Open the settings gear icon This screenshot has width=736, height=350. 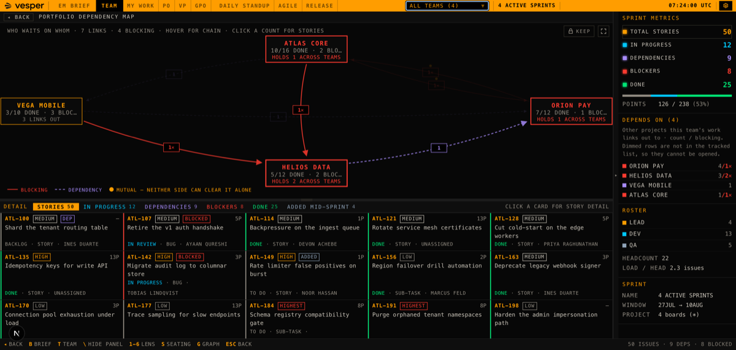tap(726, 6)
